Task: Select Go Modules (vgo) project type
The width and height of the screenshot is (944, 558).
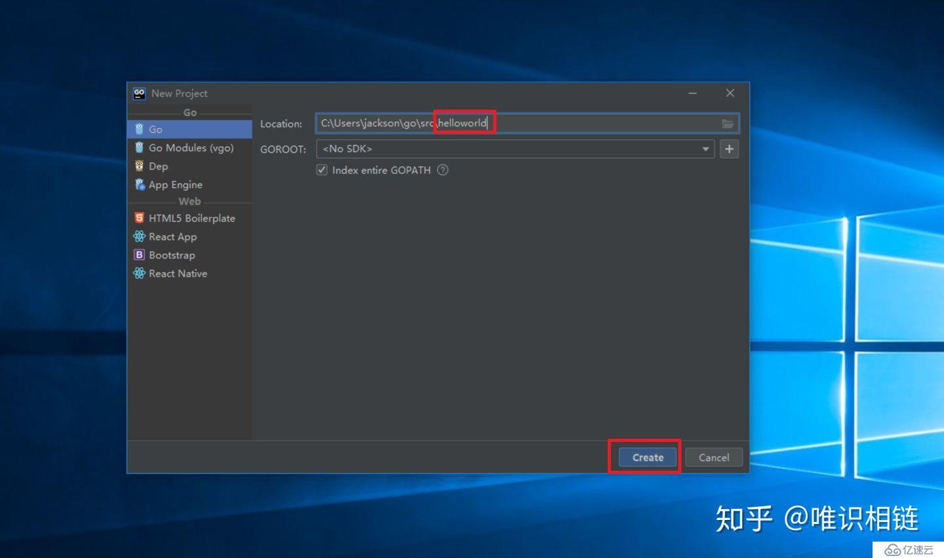Action: (189, 148)
